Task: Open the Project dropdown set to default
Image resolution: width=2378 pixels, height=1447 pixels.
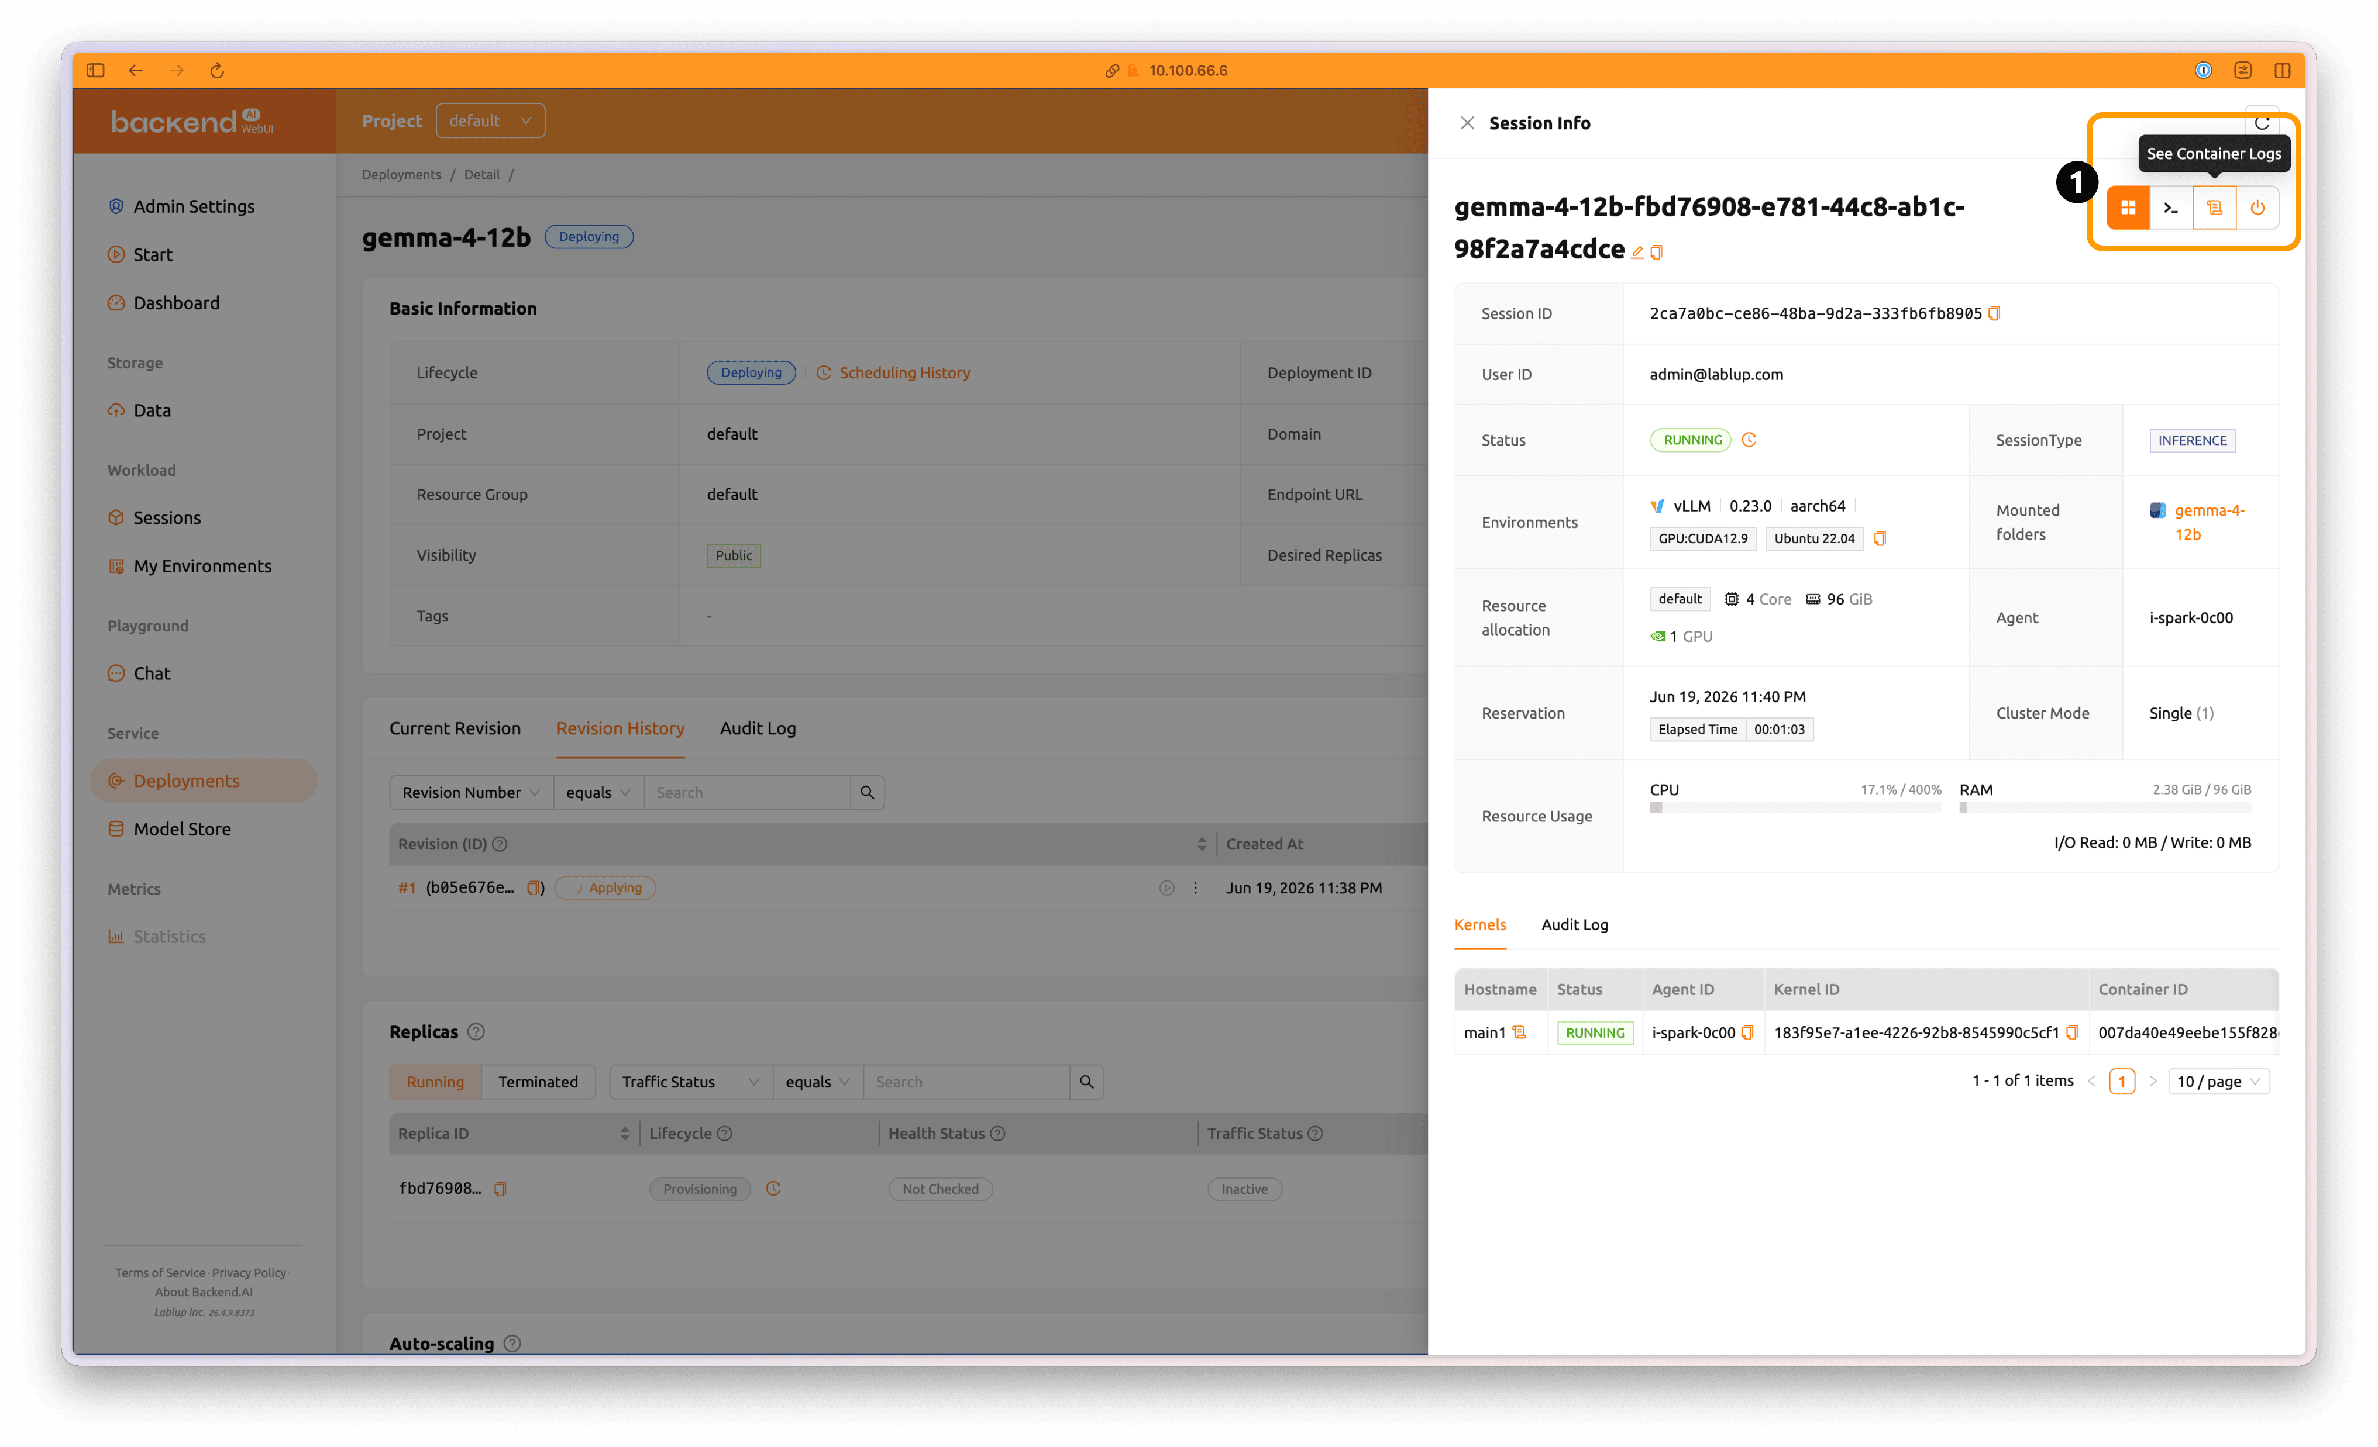Action: (x=490, y=120)
